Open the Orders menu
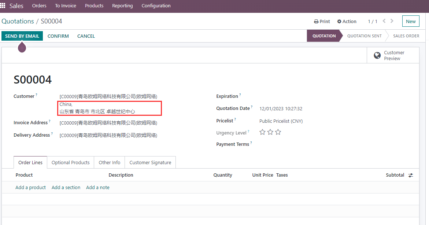This screenshot has width=429, height=225. click(39, 6)
